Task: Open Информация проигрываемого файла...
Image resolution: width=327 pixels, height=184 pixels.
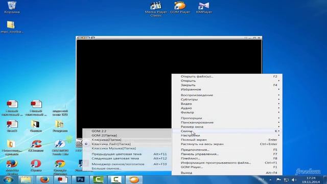Action: tap(227, 163)
